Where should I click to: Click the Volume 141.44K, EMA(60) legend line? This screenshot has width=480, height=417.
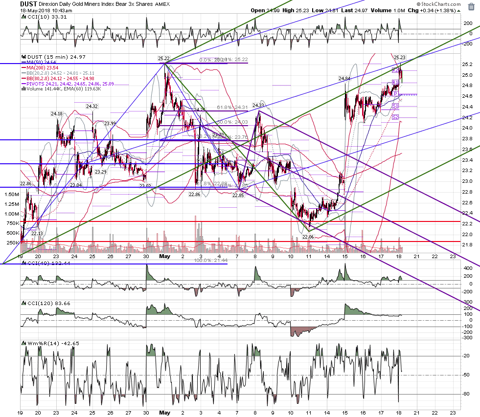pyautogui.click(x=62, y=88)
